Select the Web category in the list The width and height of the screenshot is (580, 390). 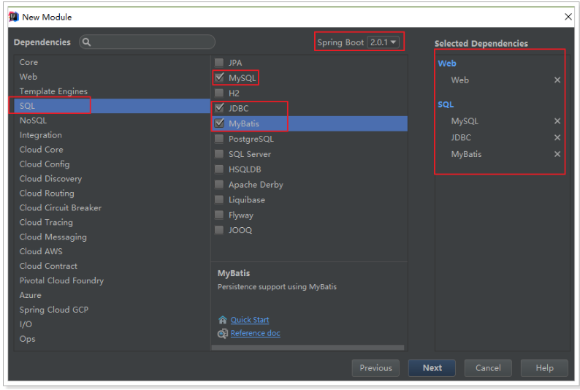(x=112, y=77)
